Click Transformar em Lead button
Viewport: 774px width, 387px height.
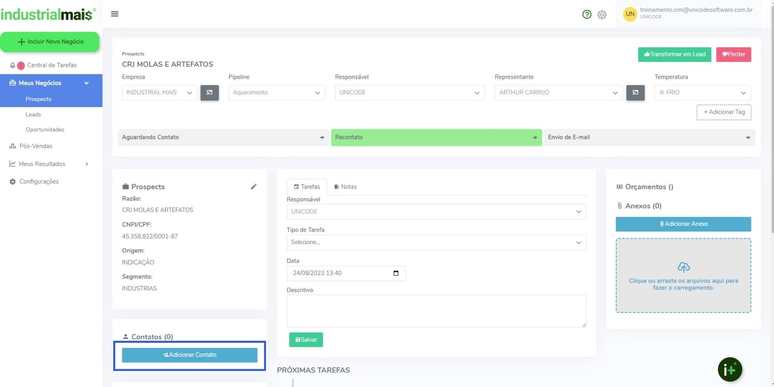[675, 54]
